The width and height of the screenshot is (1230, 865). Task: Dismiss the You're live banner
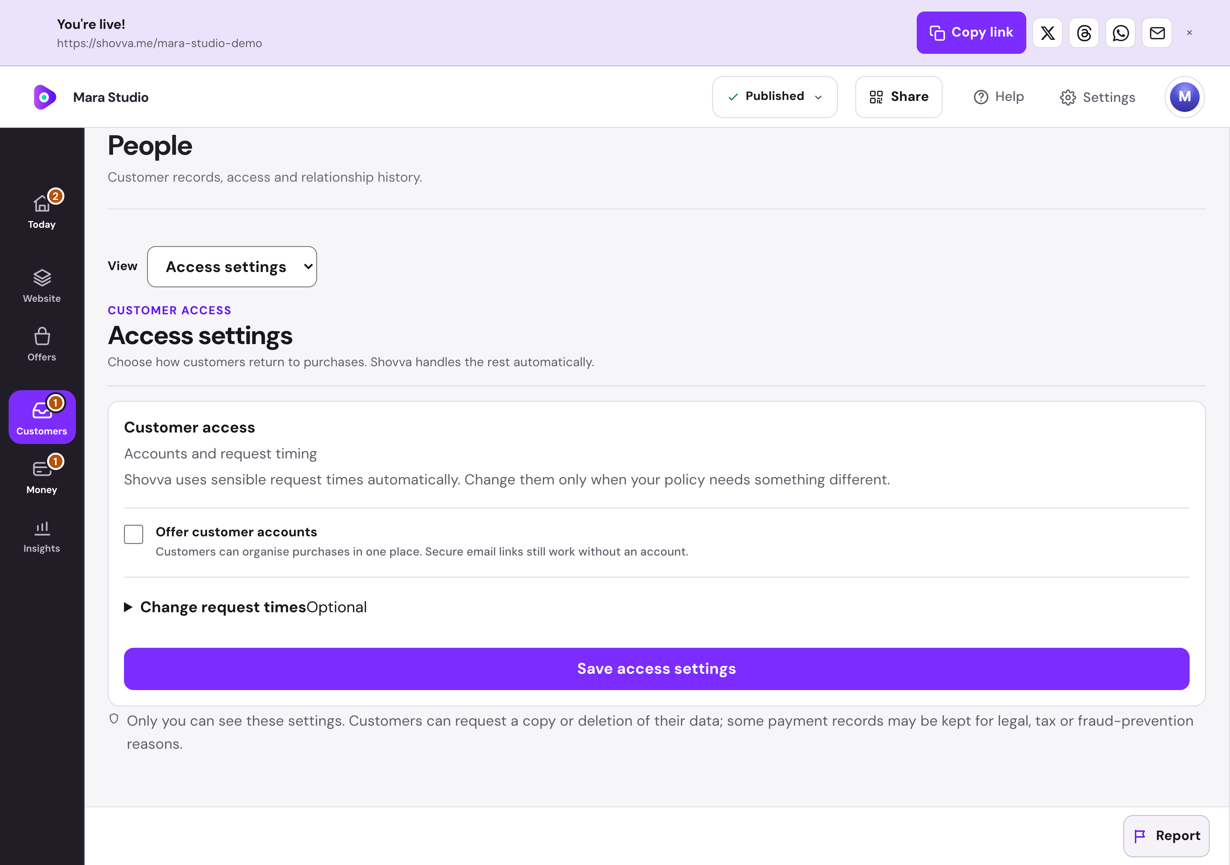click(1189, 33)
